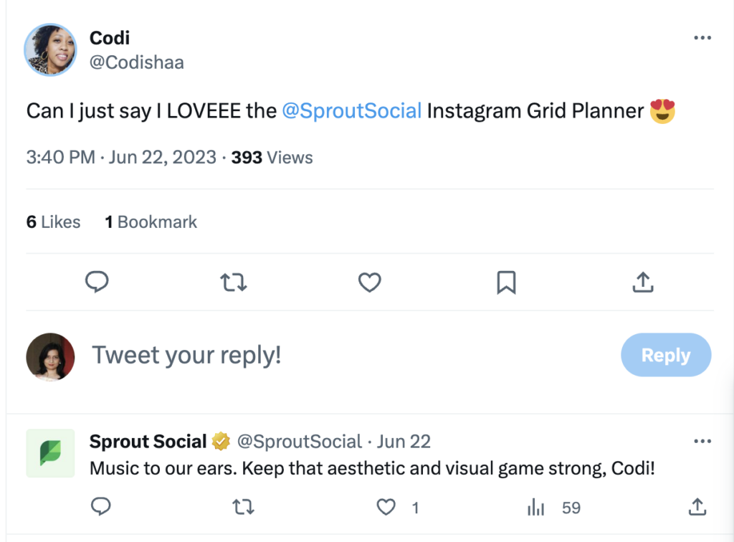The width and height of the screenshot is (734, 542).
Task: Comment on Sprout Social's reply
Action: point(100,508)
